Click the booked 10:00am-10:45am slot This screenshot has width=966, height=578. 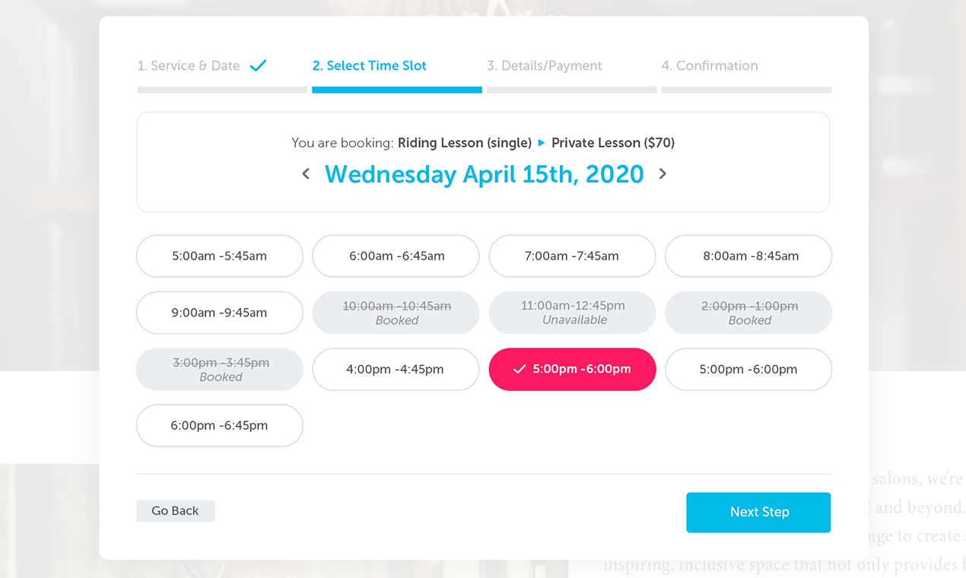click(396, 313)
